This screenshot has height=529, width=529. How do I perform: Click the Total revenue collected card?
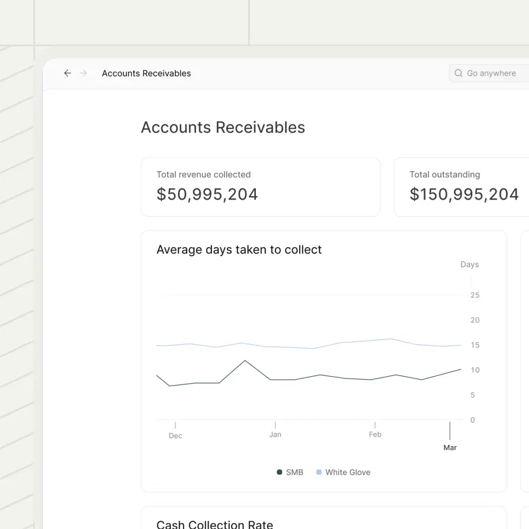pyautogui.click(x=261, y=187)
